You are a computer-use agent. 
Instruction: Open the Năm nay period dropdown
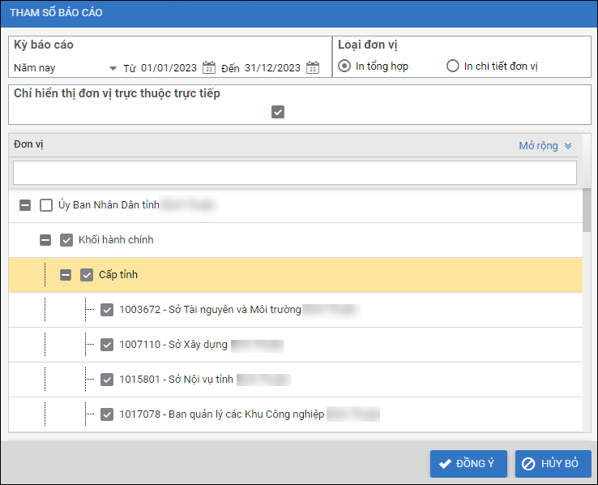tap(113, 68)
